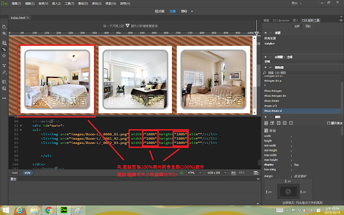Image resolution: width=344 pixels, height=215 pixels.
Task: Open the View (V) menu
Action: pyautogui.click(x=43, y=4)
